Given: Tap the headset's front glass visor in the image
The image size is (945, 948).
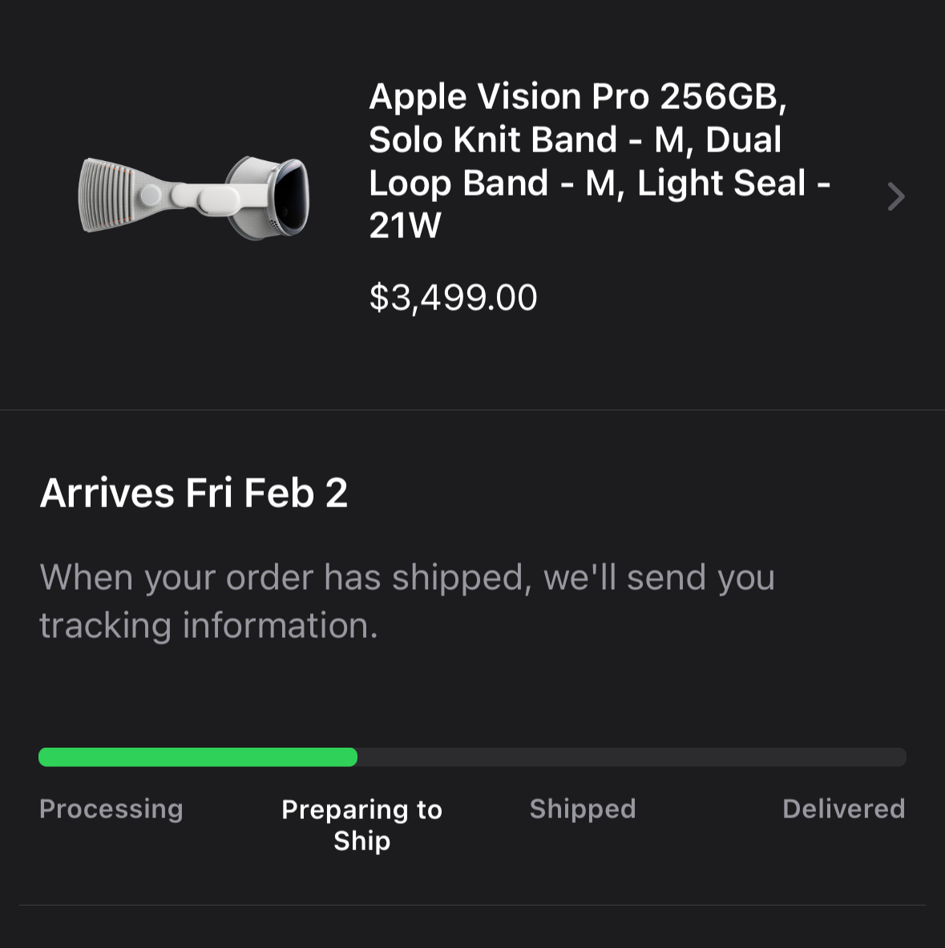Looking at the screenshot, I should click(x=292, y=195).
